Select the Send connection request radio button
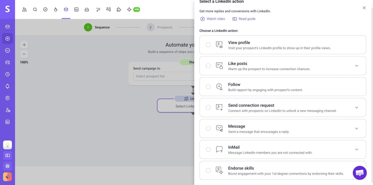Image resolution: width=373 pixels, height=185 pixels. tap(208, 107)
